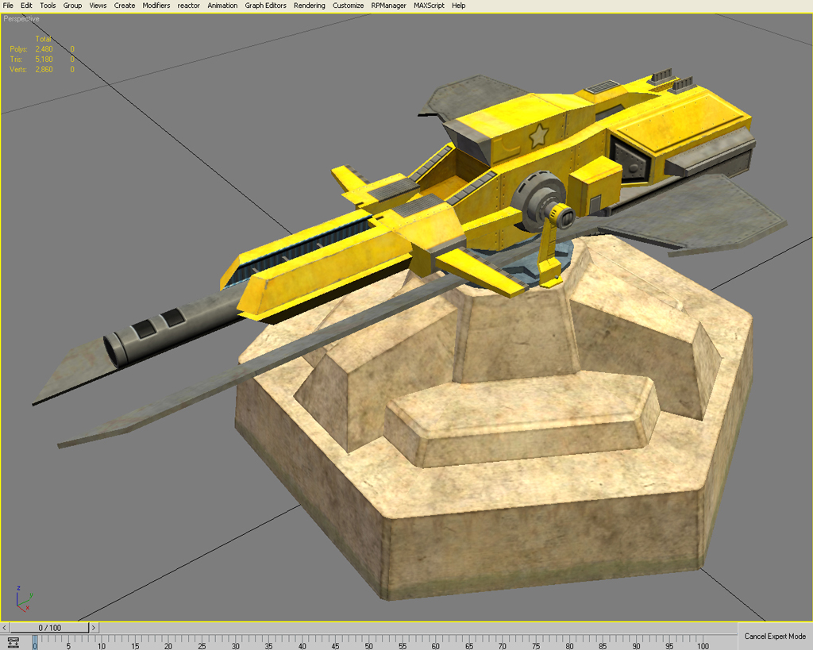Open the Help menu
Screen dimensions: 813x650
coord(458,6)
